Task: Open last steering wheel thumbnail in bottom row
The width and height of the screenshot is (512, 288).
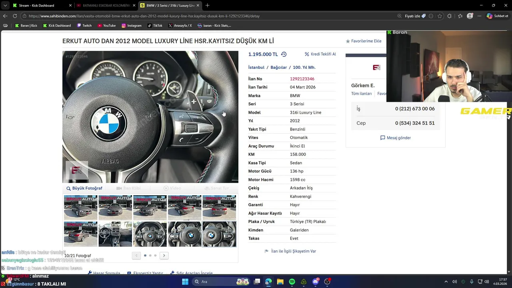Action: (x=219, y=234)
